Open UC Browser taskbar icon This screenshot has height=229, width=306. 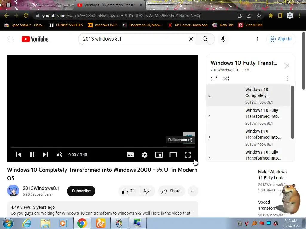tap(100, 223)
